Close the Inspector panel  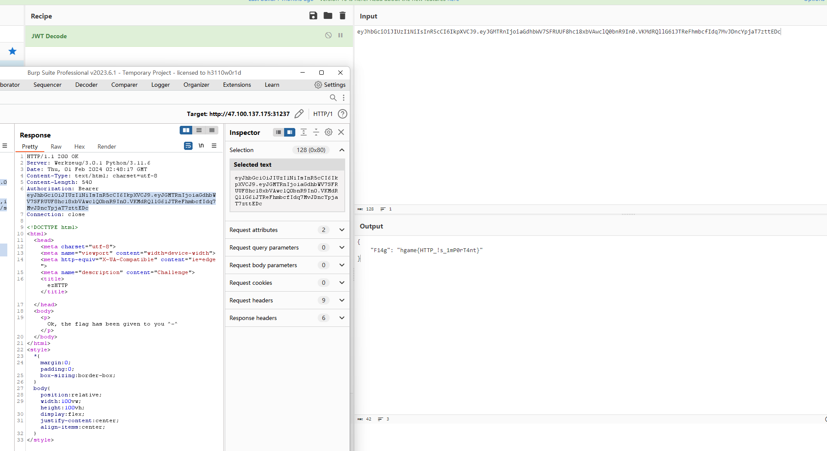[x=341, y=132]
